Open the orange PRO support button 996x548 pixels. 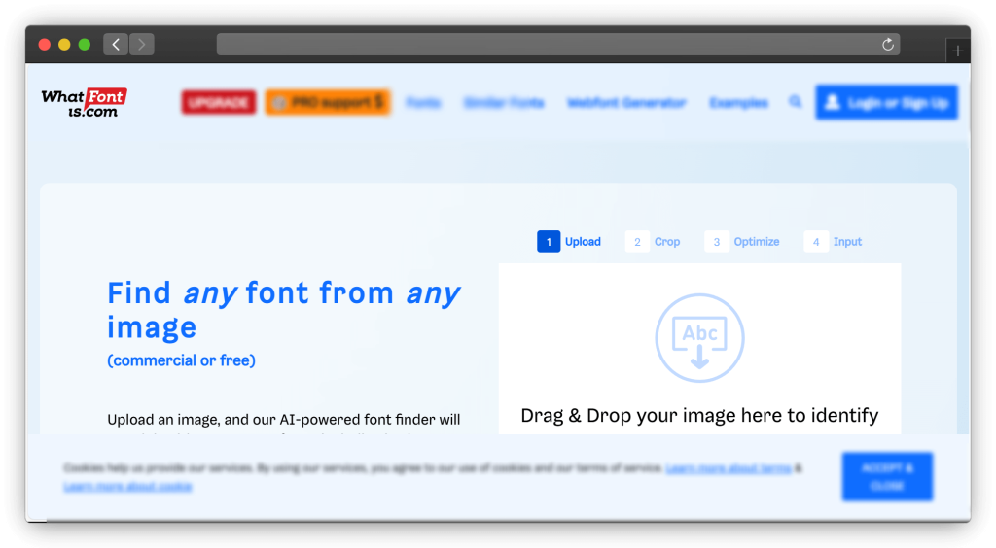pos(328,102)
